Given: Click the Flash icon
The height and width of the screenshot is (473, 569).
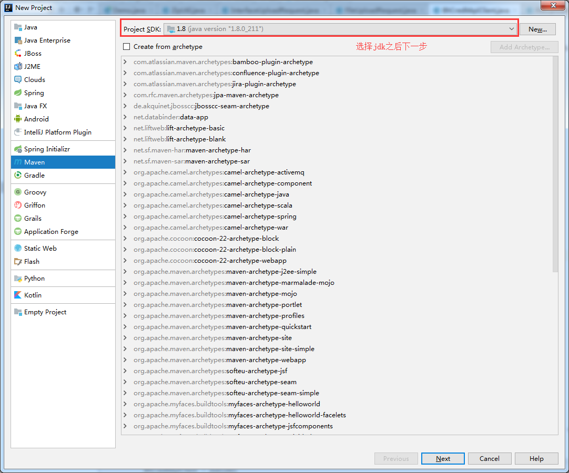Looking at the screenshot, I should tap(18, 262).
